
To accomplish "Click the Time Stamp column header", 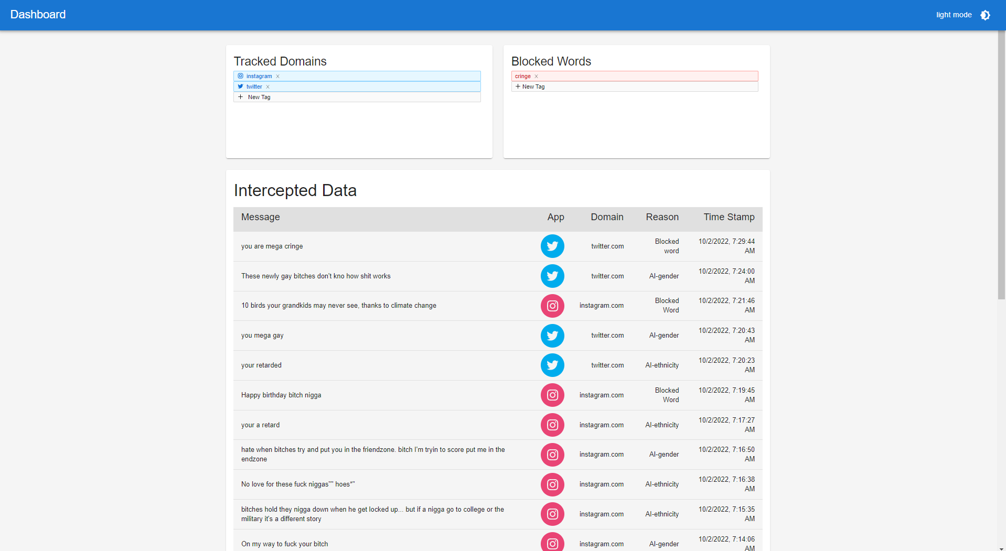I will 729,217.
